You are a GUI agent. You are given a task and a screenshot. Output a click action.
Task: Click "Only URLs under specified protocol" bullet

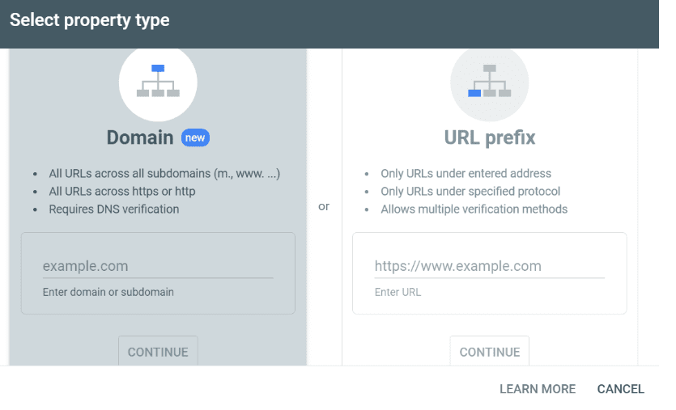point(470,192)
